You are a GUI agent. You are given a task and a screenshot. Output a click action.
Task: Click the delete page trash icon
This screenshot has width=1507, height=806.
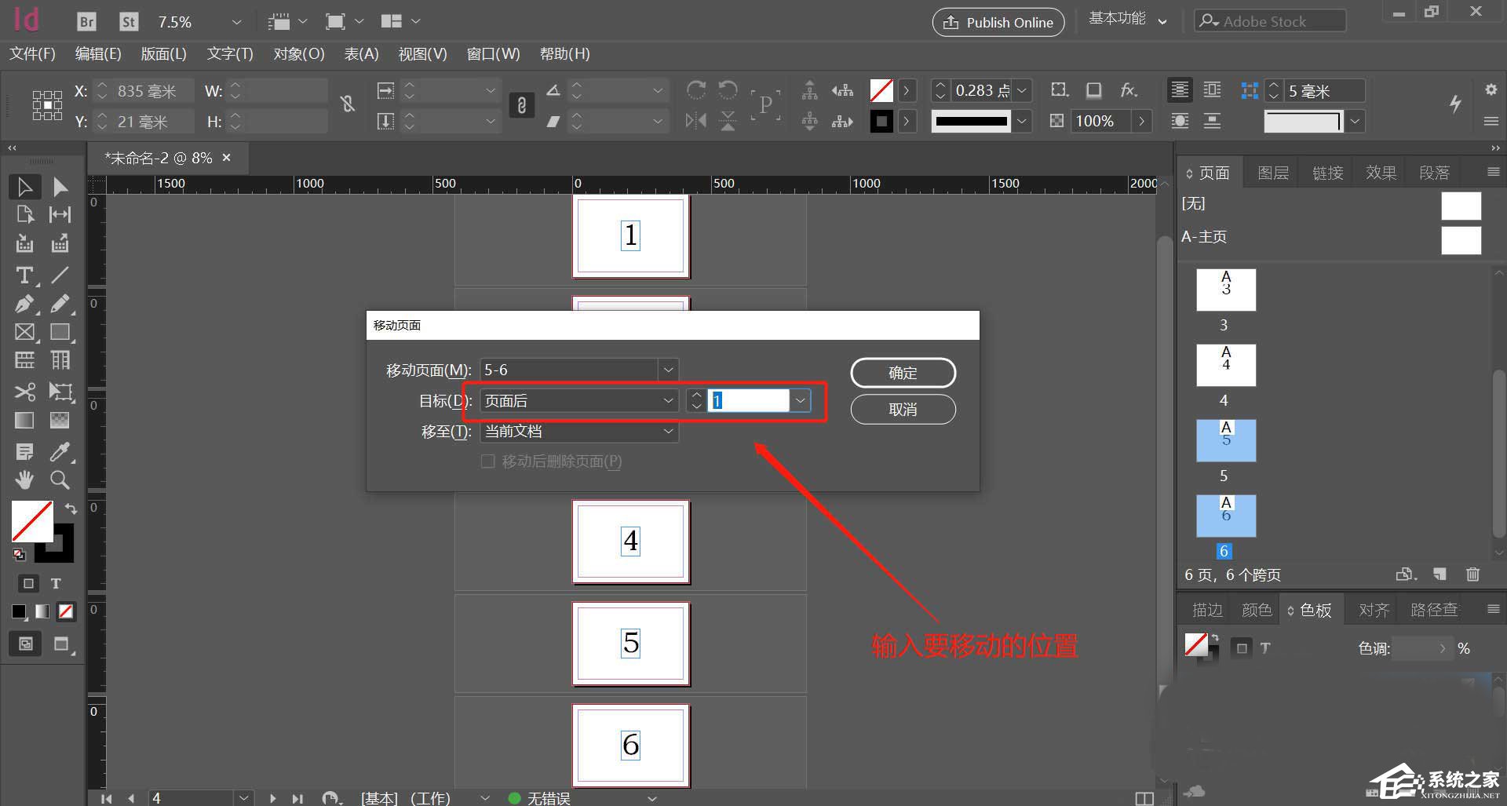click(x=1473, y=574)
